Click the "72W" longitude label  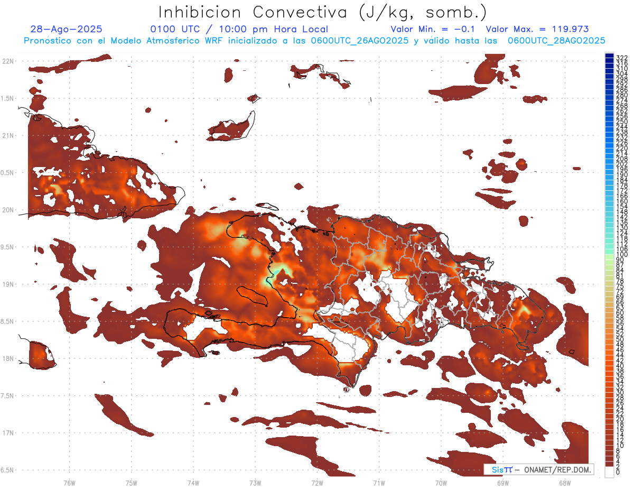(317, 483)
